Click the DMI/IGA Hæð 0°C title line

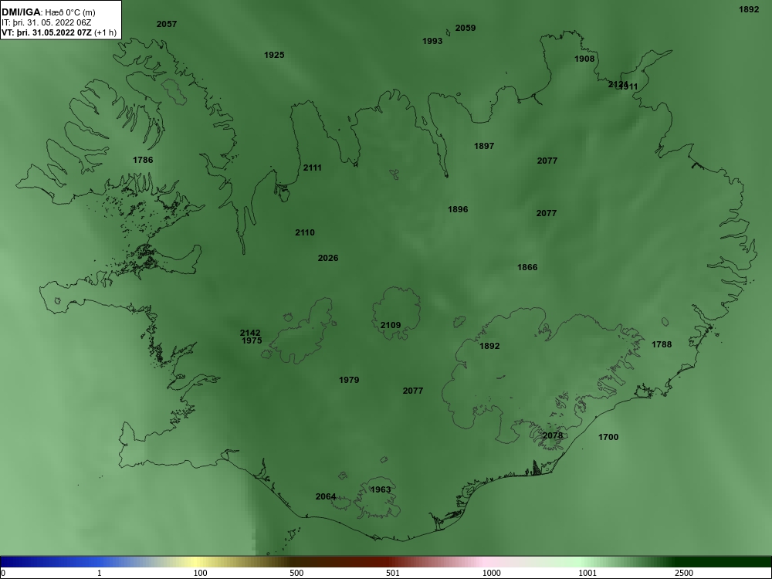click(48, 12)
